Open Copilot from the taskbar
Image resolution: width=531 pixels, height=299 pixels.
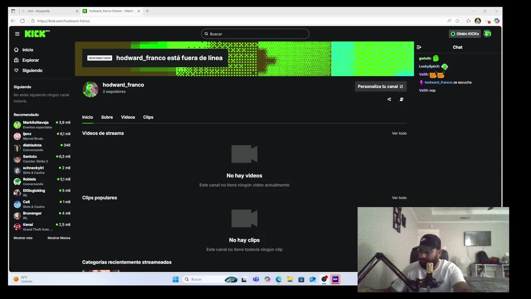pos(267,279)
